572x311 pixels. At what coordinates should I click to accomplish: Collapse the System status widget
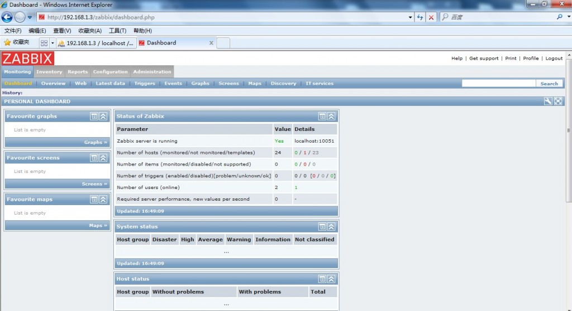[x=331, y=226]
